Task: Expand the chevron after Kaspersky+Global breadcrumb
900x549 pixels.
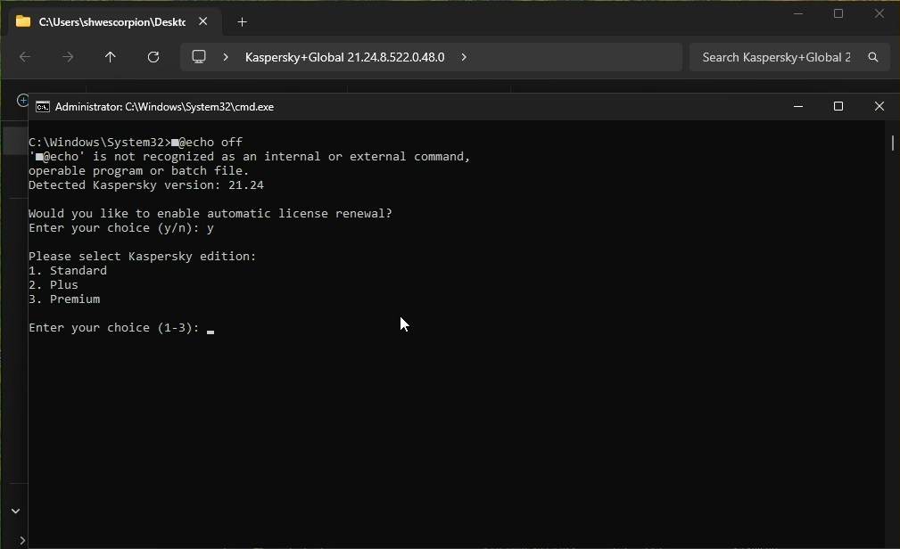Action: pyautogui.click(x=464, y=57)
